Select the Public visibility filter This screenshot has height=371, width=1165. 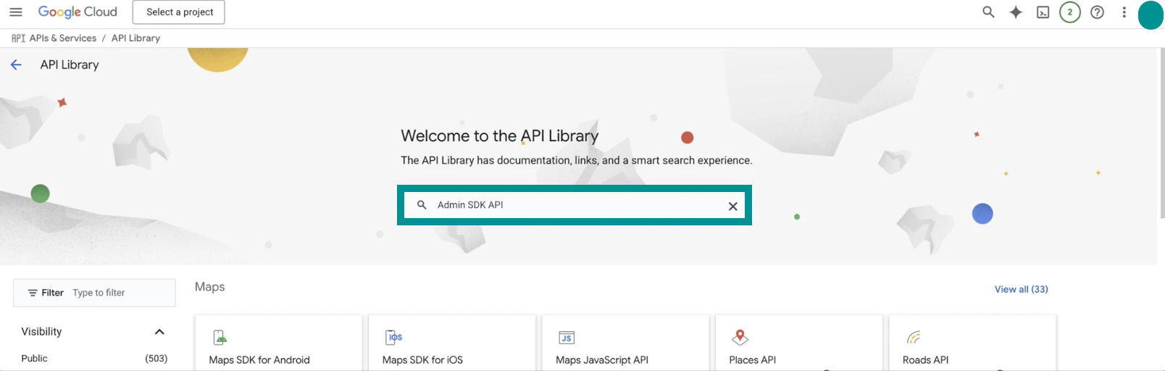pyautogui.click(x=34, y=359)
